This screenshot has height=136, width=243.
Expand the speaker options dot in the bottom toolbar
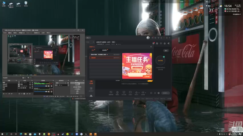point(145,93)
